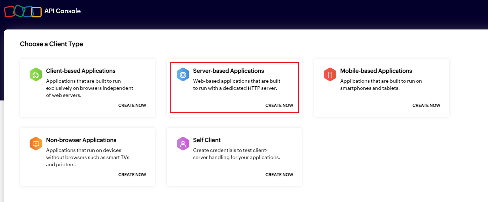Click CREATE NOW in Self Client card
The height and width of the screenshot is (202, 488).
(279, 175)
